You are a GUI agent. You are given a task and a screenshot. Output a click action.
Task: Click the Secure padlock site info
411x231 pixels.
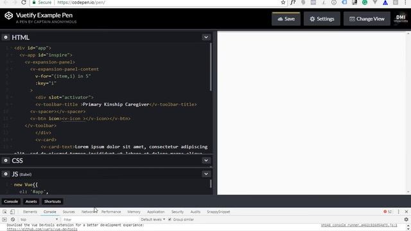42,3
